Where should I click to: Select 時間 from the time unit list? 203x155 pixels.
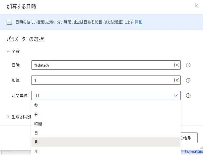(106, 124)
